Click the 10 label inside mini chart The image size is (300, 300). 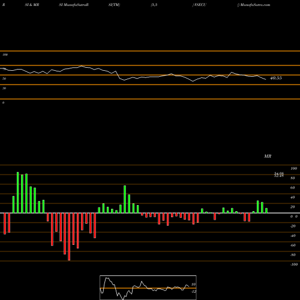(193, 284)
